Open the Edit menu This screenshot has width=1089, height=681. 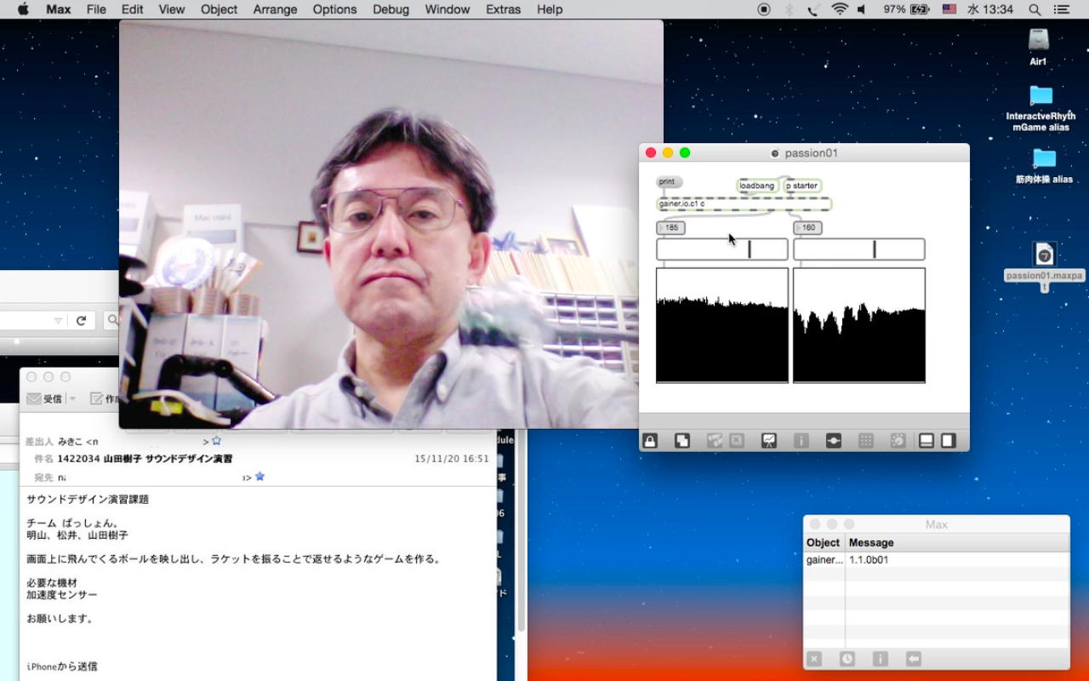click(132, 9)
